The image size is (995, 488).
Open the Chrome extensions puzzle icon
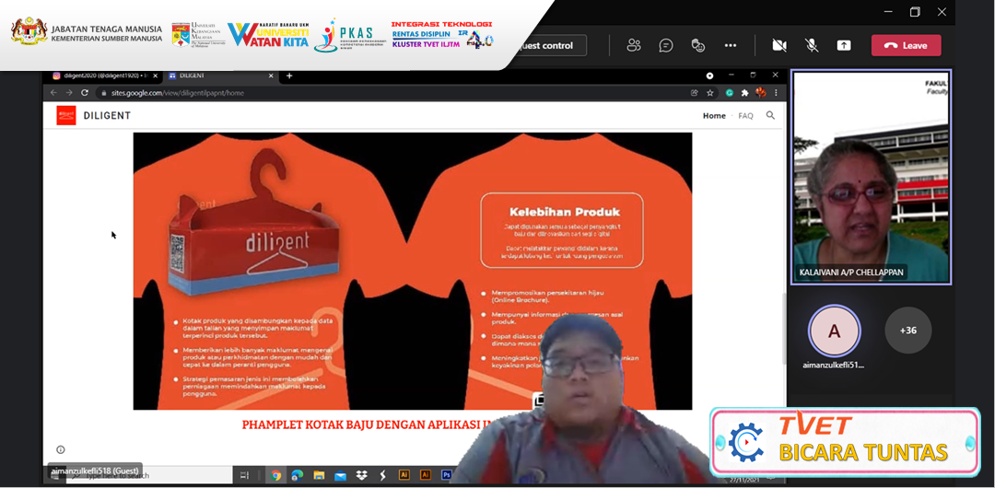click(745, 93)
